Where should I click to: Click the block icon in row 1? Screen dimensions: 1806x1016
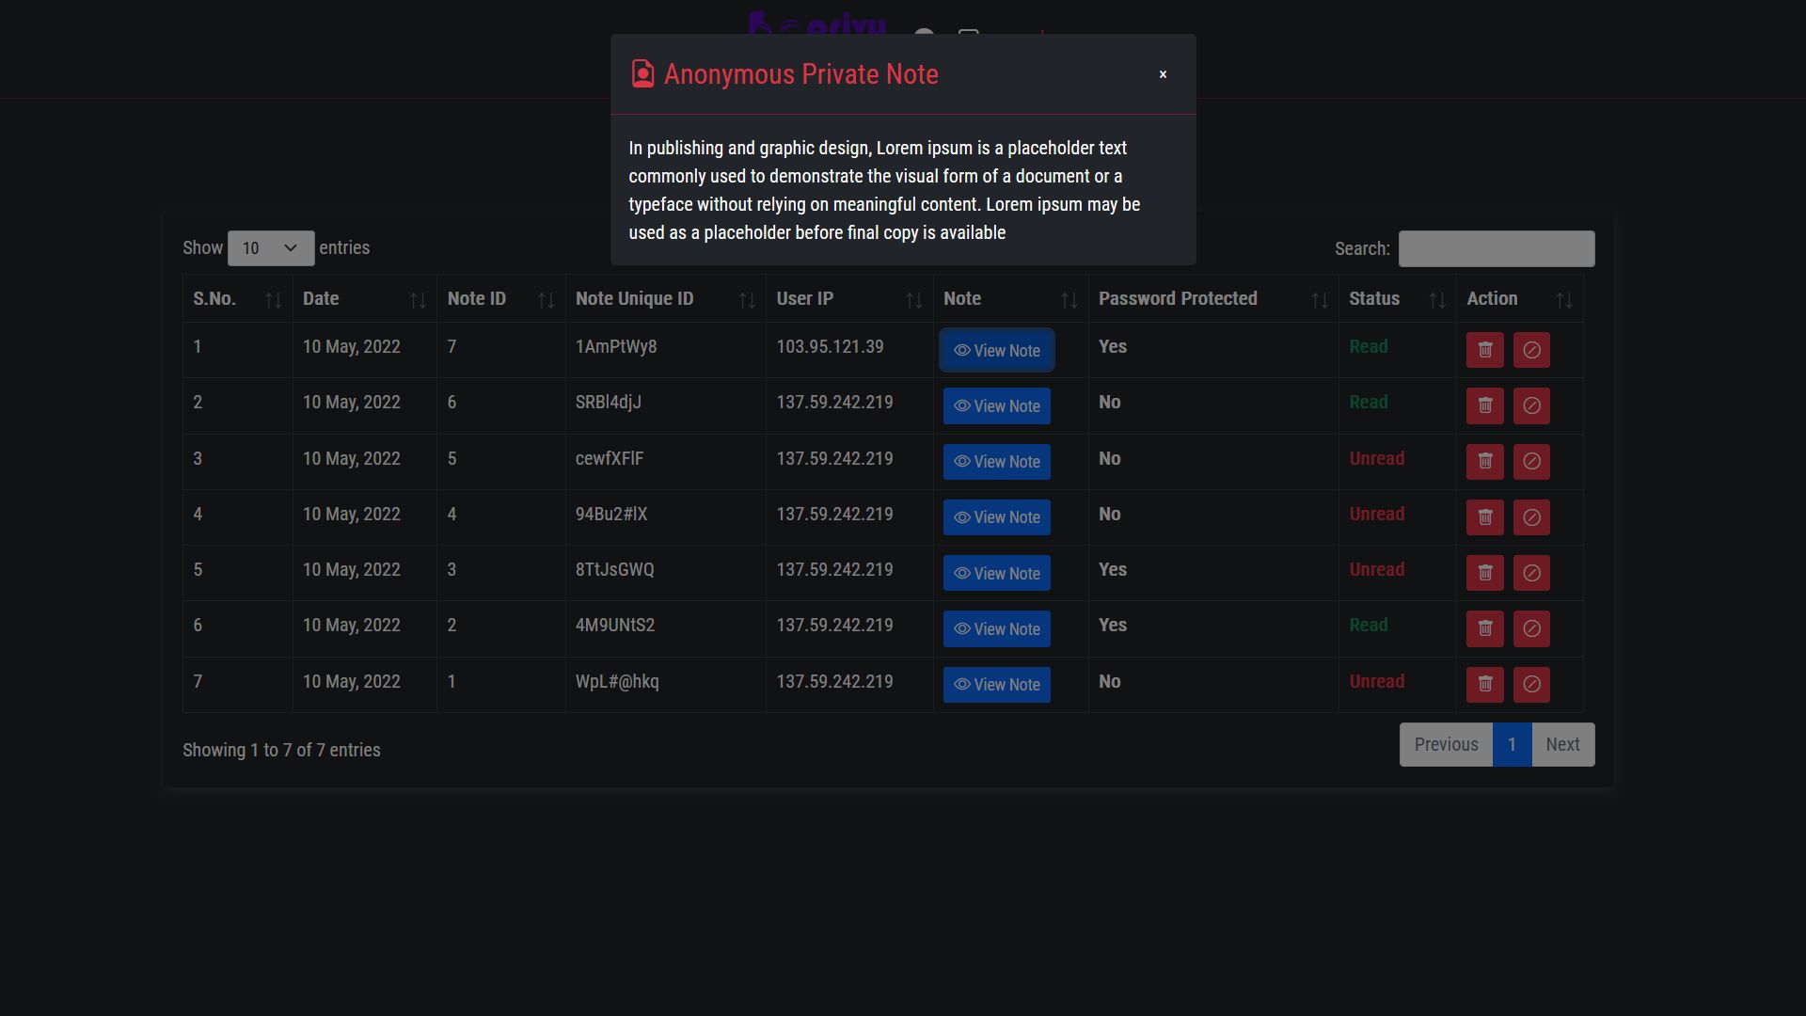tap(1530, 350)
